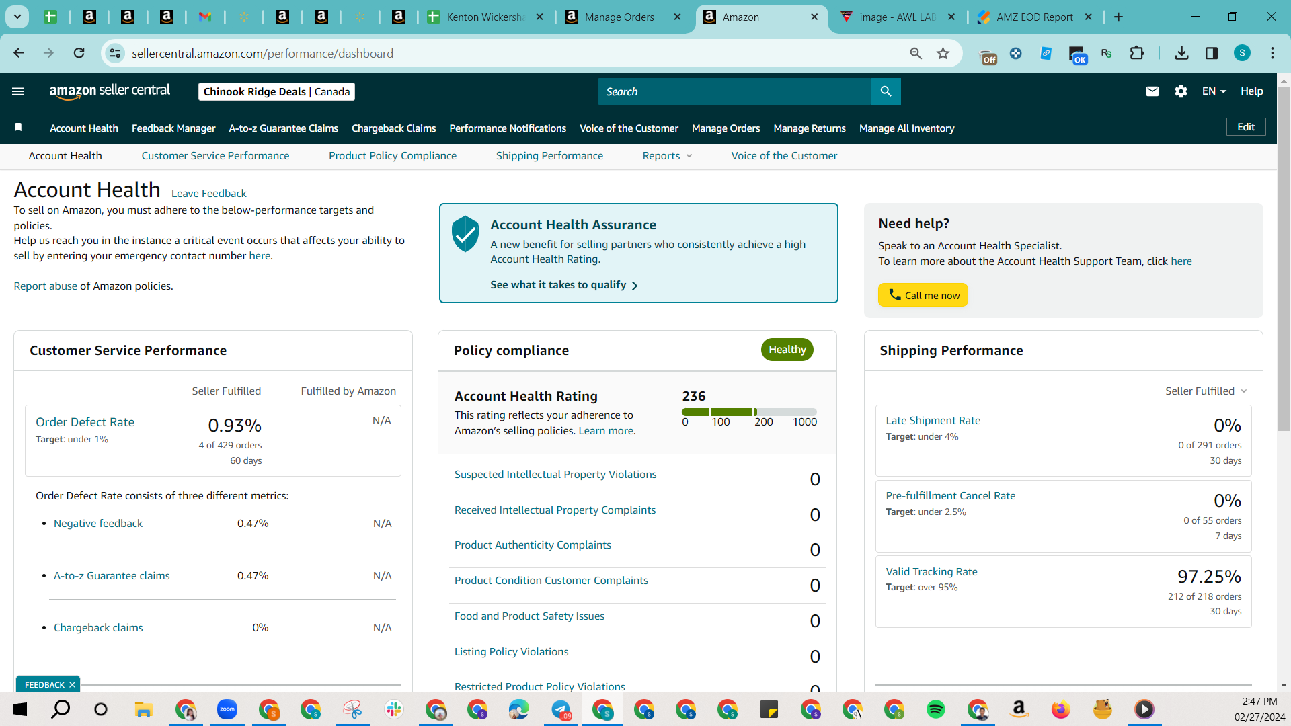
Task: Open the Chrome profile avatar
Action: [x=1242, y=53]
